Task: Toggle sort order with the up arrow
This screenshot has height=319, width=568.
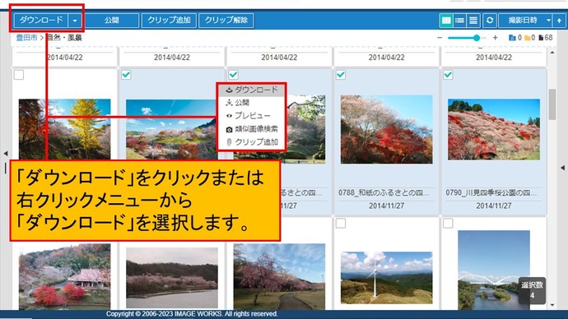Action: (559, 21)
